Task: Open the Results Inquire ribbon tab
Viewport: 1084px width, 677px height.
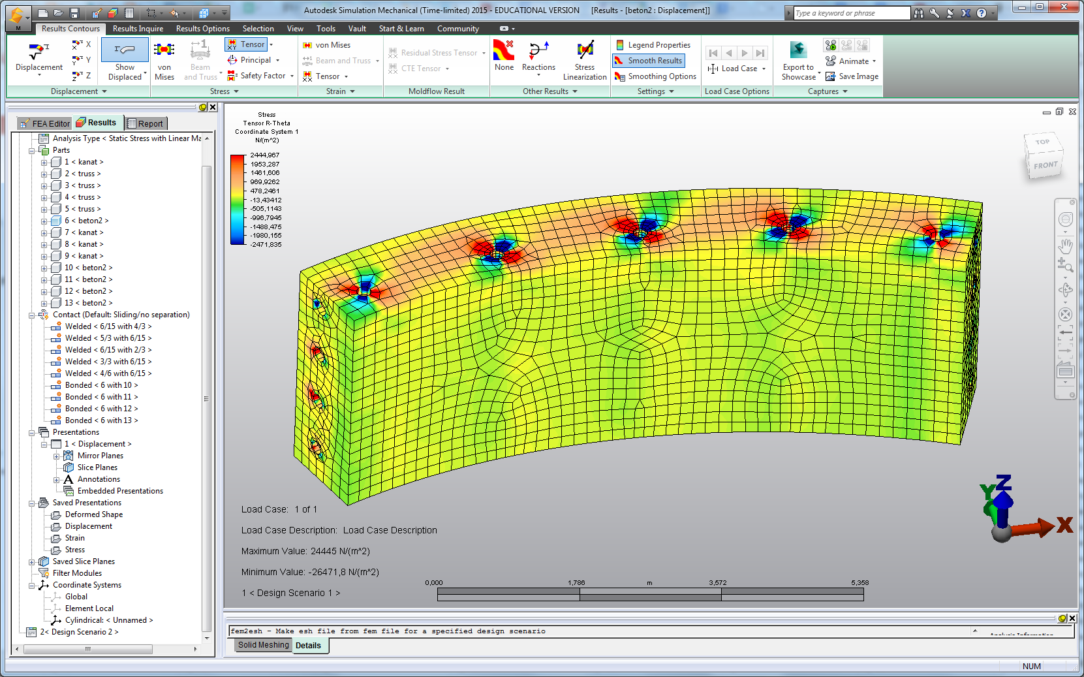Action: [138, 29]
